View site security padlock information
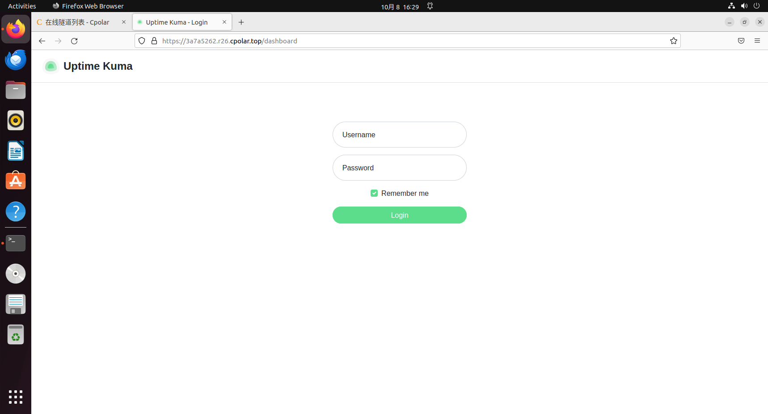 [x=154, y=41]
